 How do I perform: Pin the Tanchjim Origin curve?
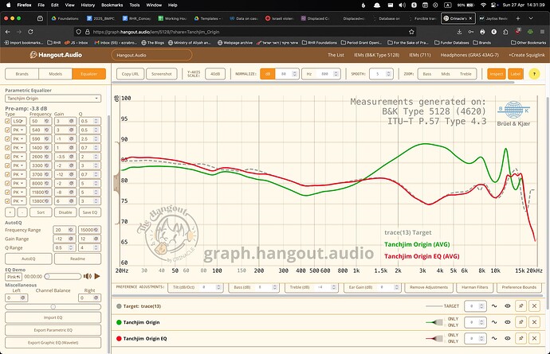click(521, 322)
